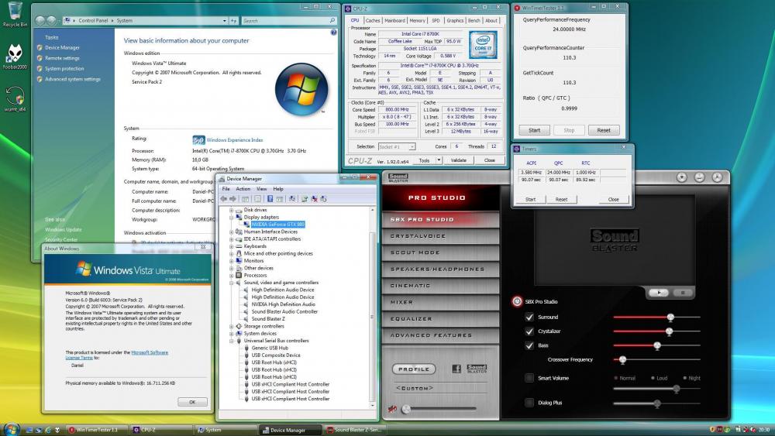Open the Equalizer section in Sound Blaster
Viewport: 775px width, 436px height.
point(440,319)
